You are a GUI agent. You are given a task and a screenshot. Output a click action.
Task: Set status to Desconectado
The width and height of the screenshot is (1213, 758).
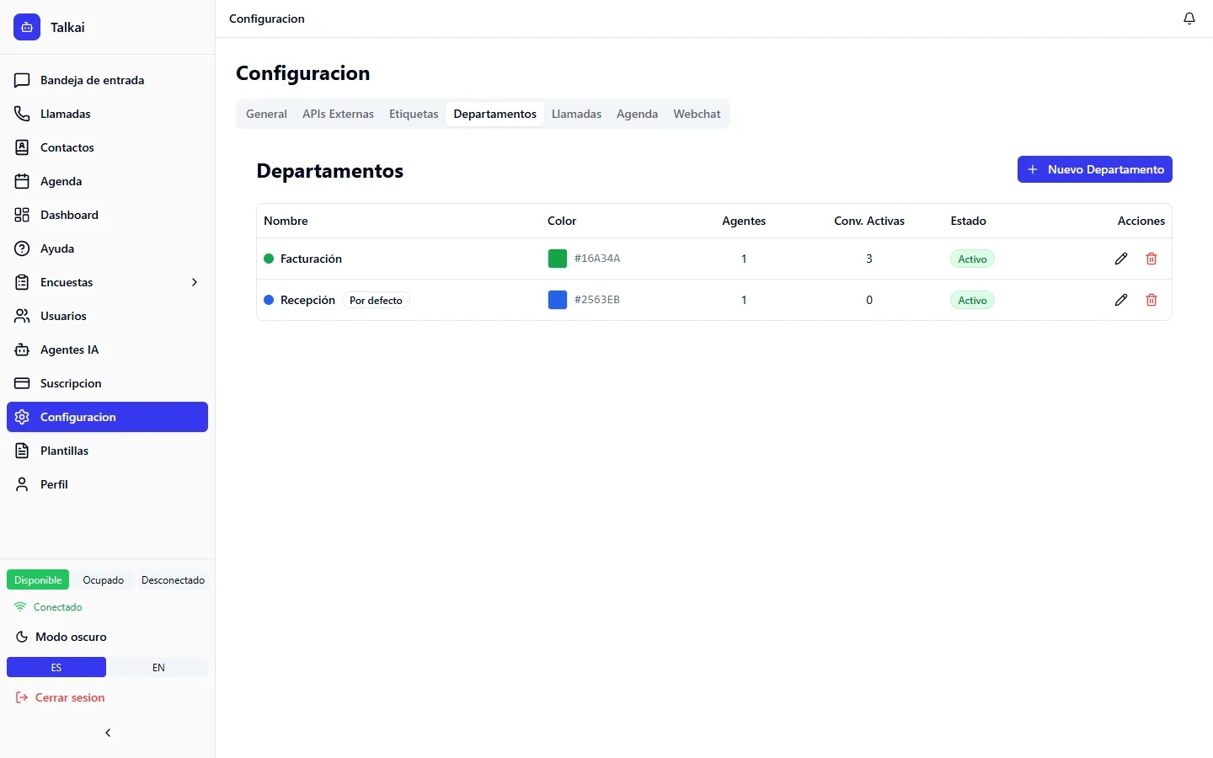point(173,580)
